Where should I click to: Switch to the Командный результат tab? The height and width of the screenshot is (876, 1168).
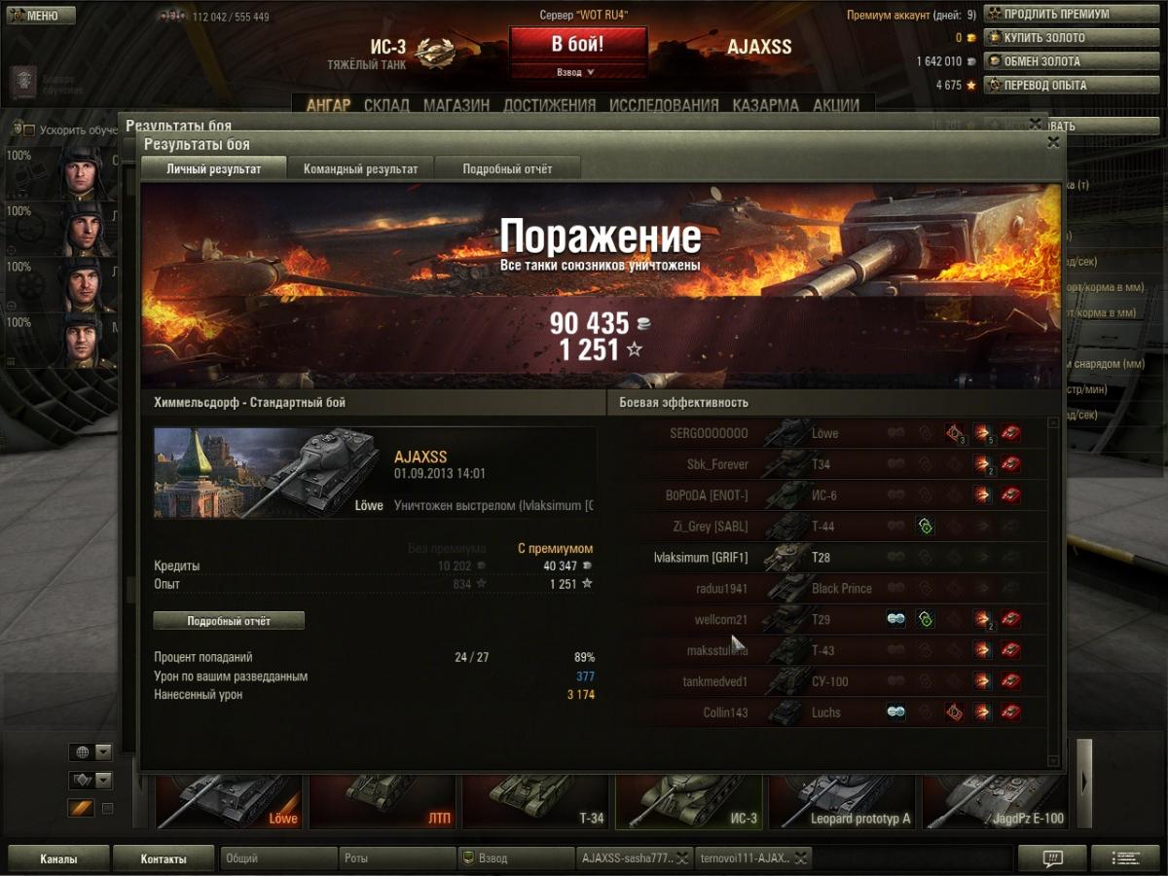(x=360, y=168)
